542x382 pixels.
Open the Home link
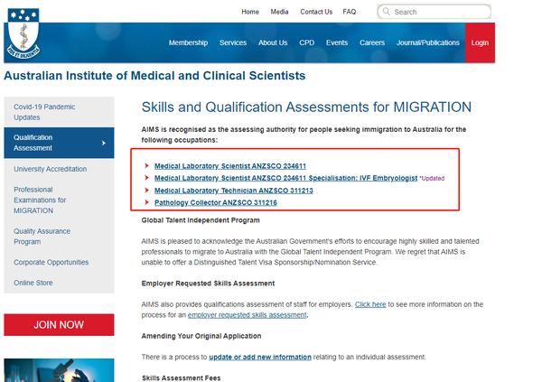point(250,12)
